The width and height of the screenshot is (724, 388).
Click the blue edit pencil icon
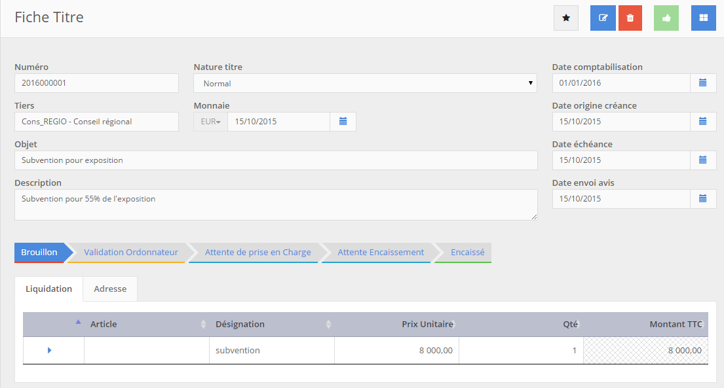tap(603, 18)
